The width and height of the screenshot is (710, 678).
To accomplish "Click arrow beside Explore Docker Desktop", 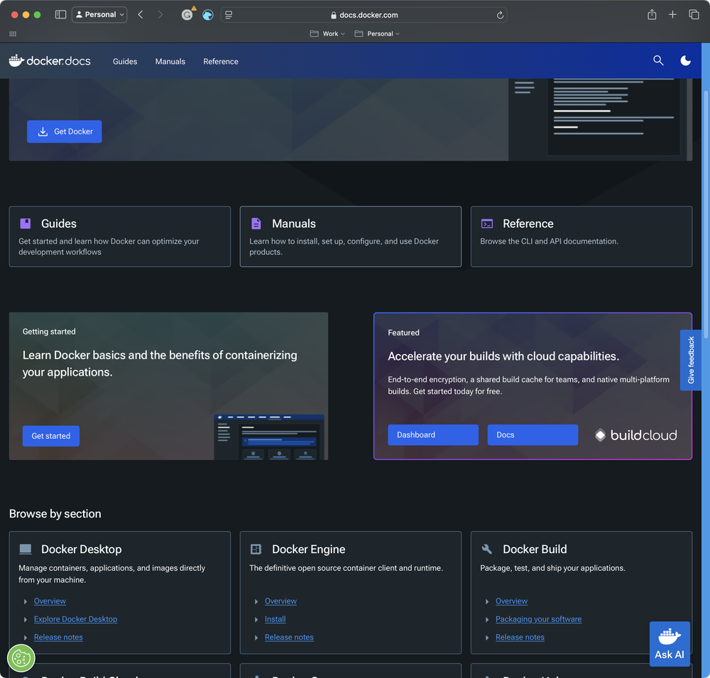I will click(x=26, y=620).
